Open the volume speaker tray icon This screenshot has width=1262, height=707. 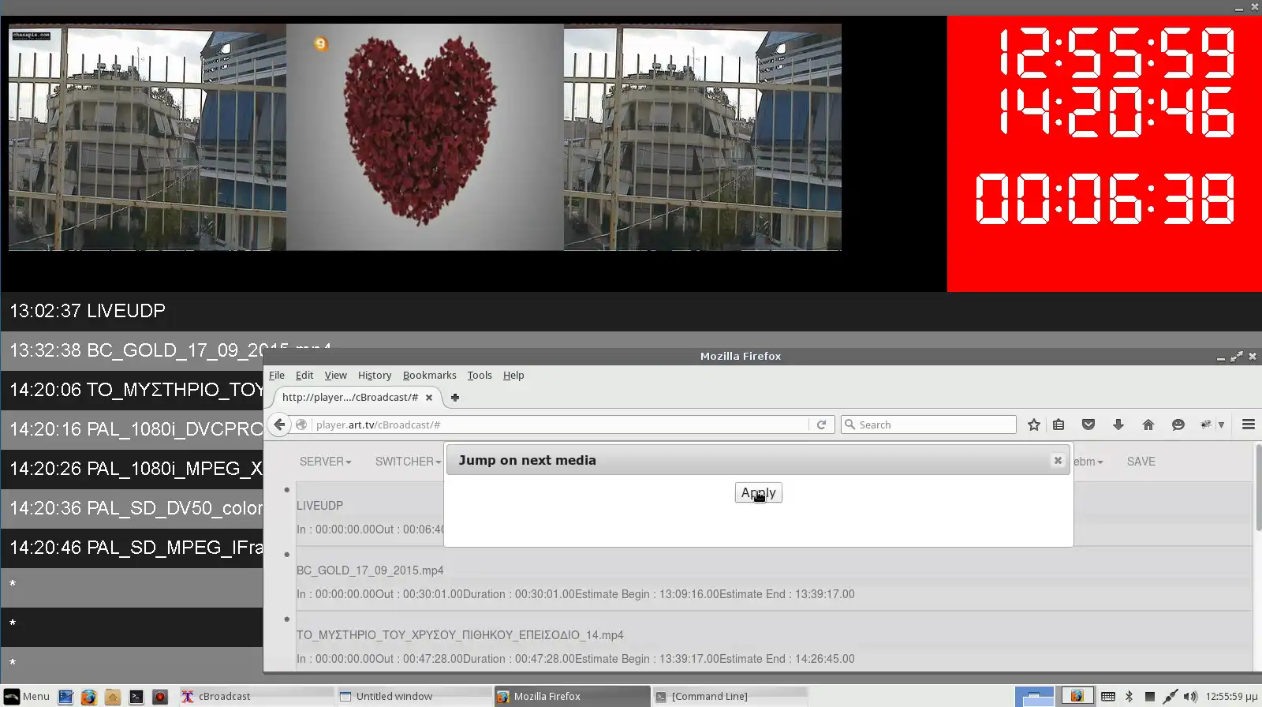point(1190,697)
